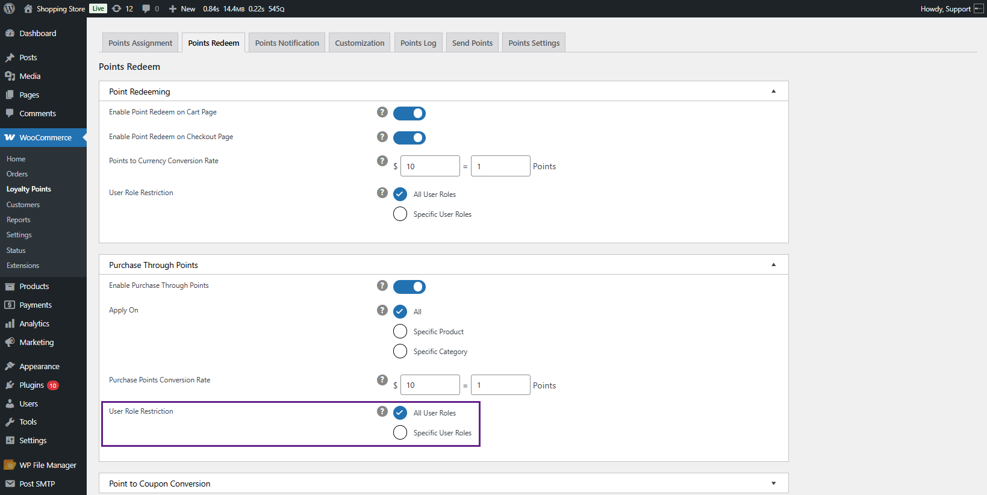Image resolution: width=987 pixels, height=495 pixels.
Task: Select Specific Product under Apply On
Action: pyautogui.click(x=400, y=331)
